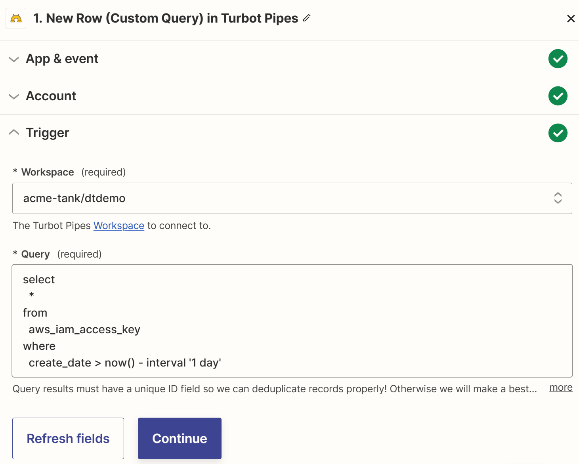
Task: Select the acme-tank/dtdemo workspace field
Action: pyautogui.click(x=292, y=198)
